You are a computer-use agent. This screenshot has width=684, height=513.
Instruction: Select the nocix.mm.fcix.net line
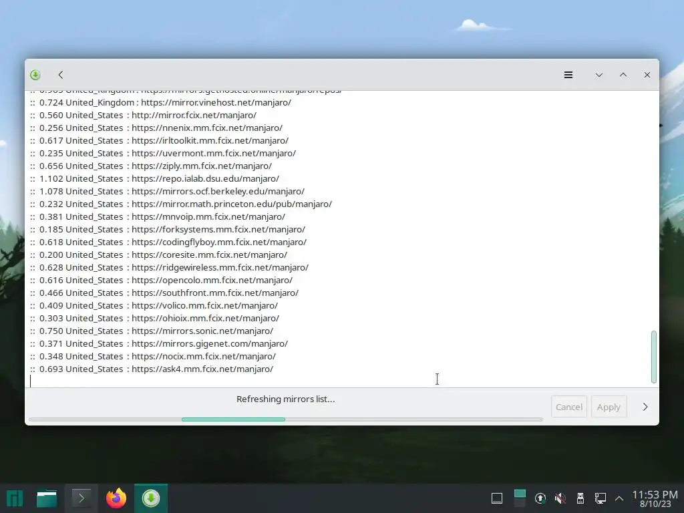(x=153, y=355)
